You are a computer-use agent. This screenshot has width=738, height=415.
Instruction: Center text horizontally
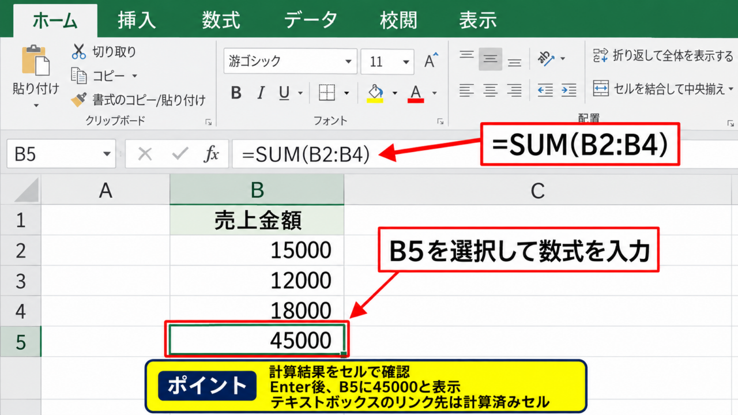point(490,90)
